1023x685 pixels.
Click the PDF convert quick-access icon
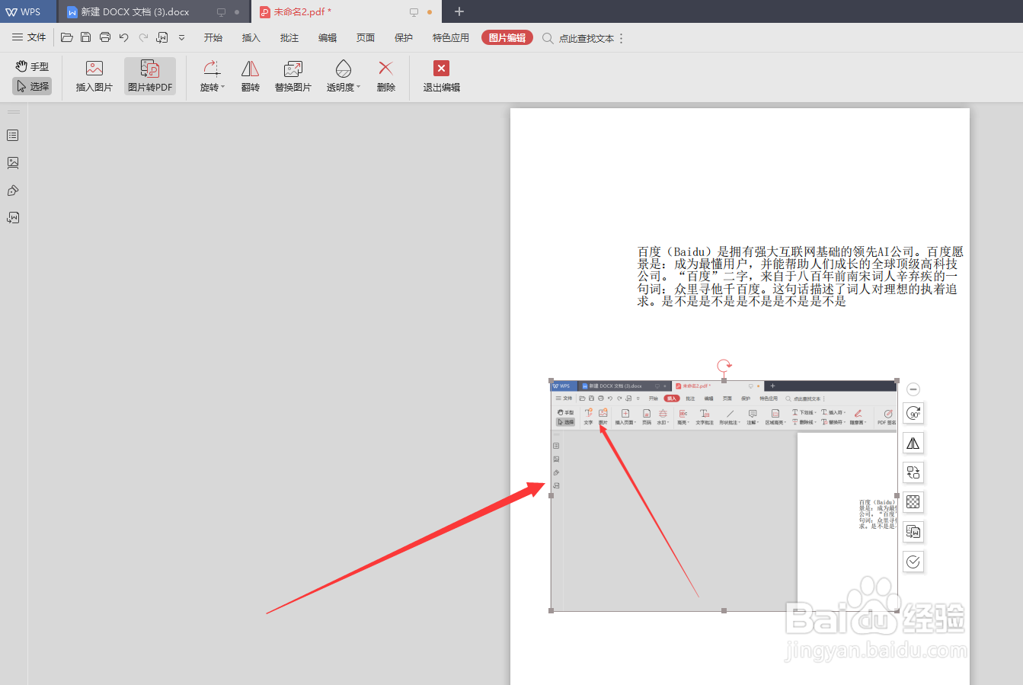(x=162, y=37)
